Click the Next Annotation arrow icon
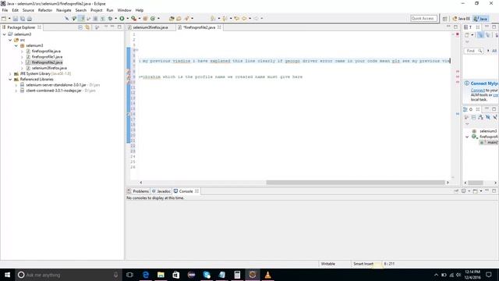This screenshot has width=499, height=281. [213, 19]
